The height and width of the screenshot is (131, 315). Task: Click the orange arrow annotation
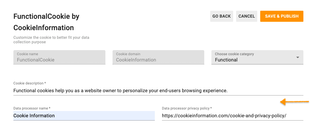[294, 102]
